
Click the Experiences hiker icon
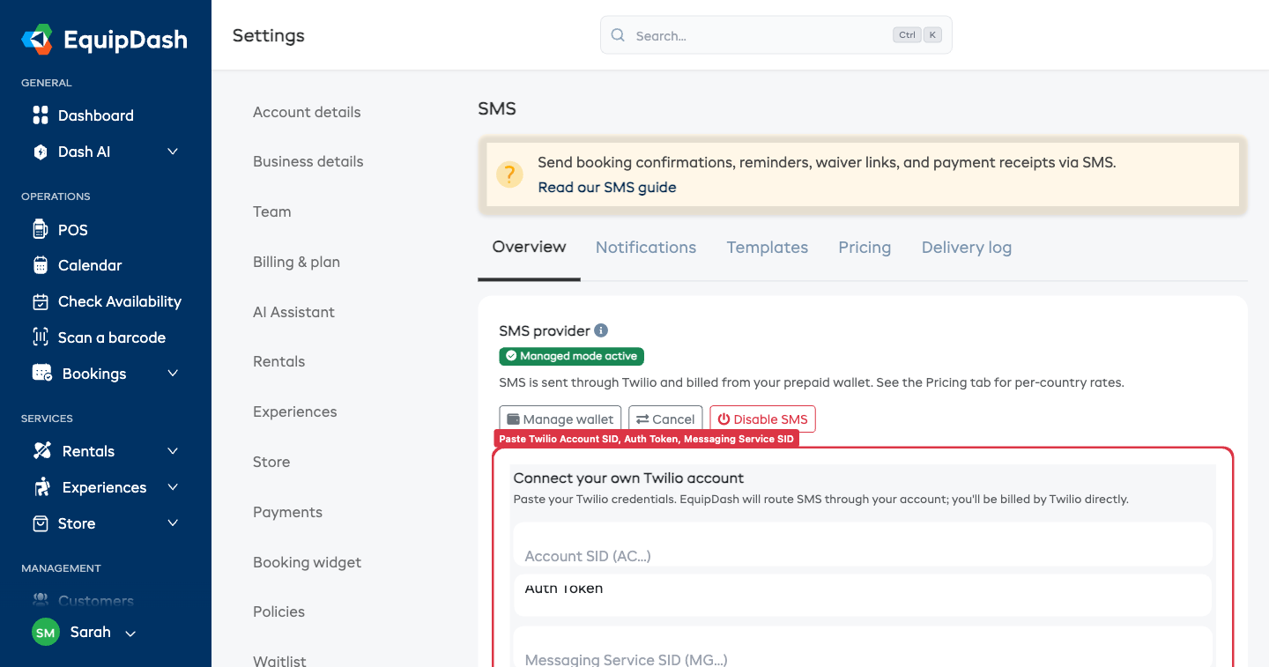point(41,487)
